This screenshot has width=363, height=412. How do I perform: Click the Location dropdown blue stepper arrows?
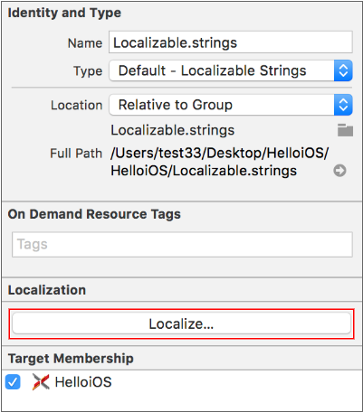coord(343,105)
